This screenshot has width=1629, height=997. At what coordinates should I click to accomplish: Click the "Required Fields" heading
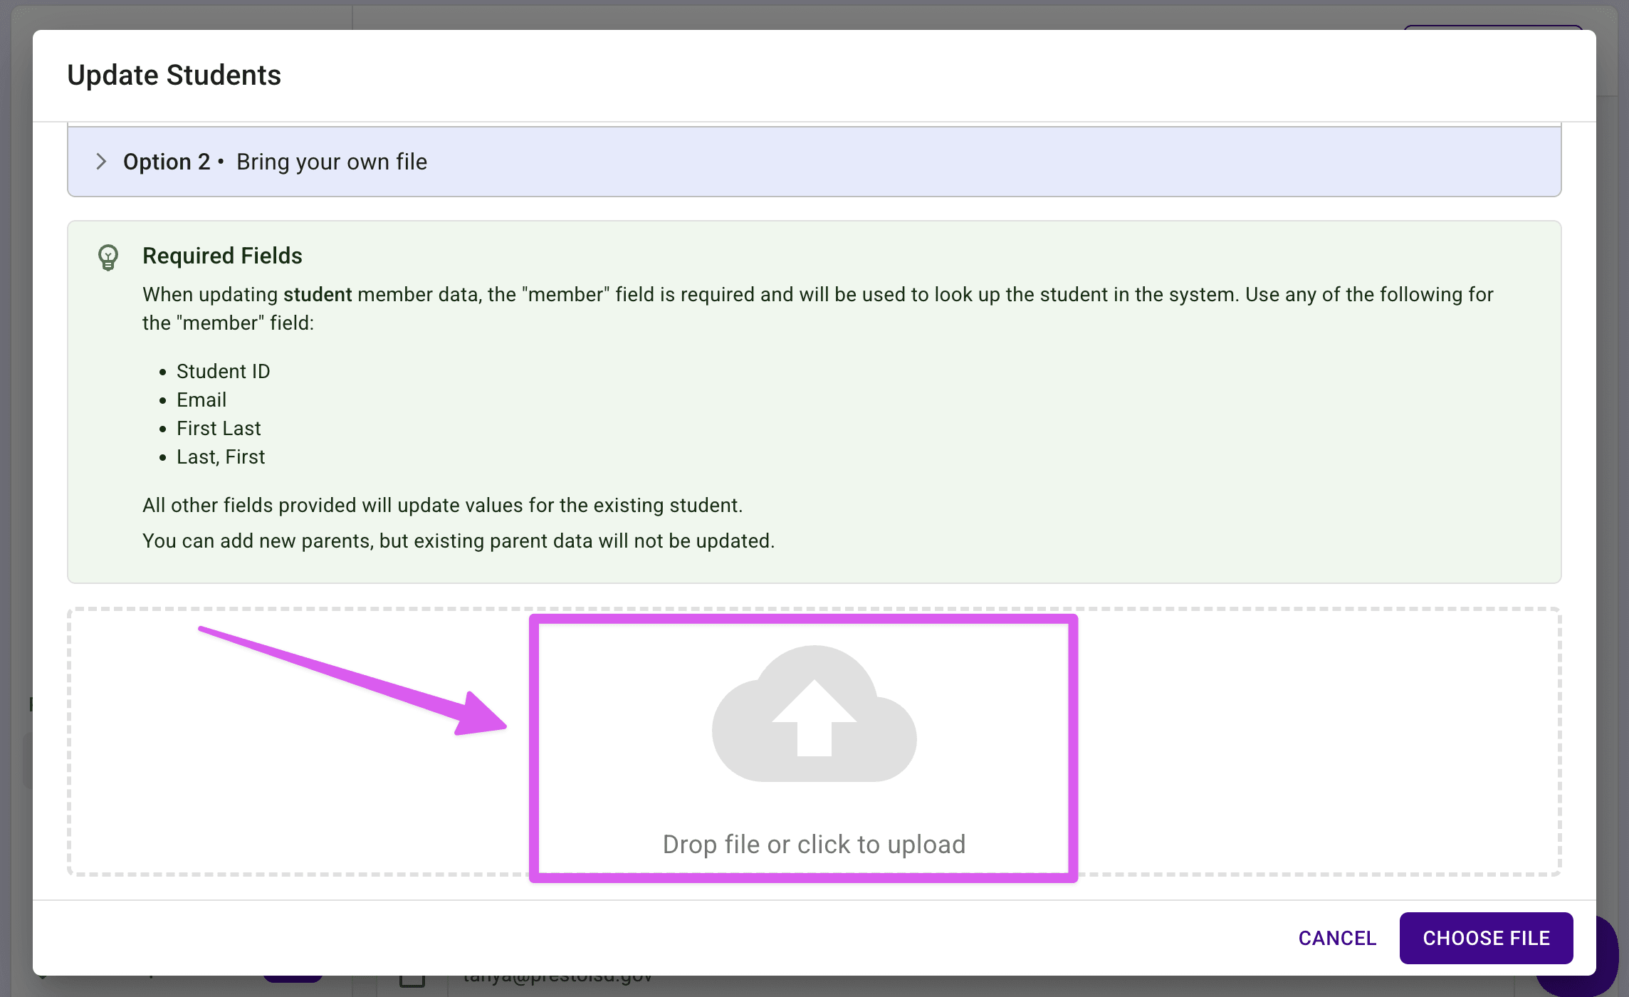222,256
